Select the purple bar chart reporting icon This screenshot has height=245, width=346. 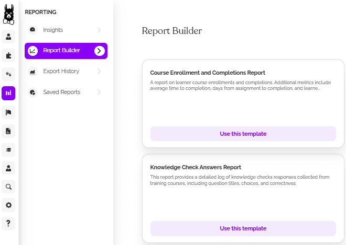[x=8, y=93]
